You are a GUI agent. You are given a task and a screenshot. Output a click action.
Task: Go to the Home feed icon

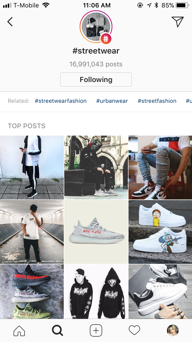pos(19,330)
